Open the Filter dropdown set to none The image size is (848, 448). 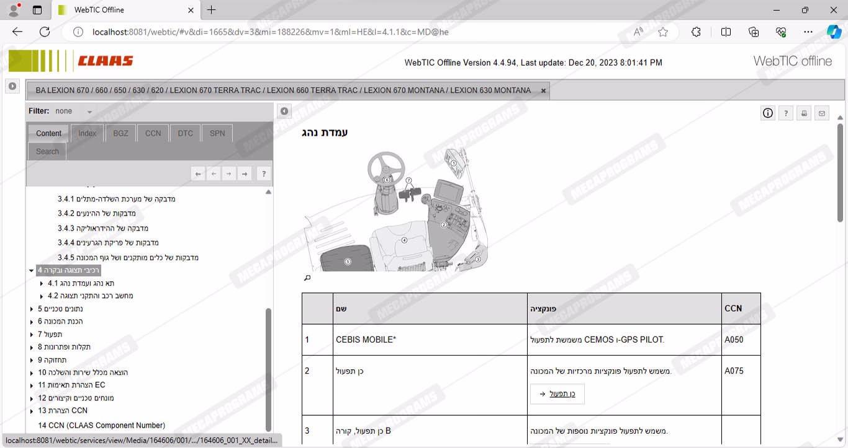[x=89, y=112]
